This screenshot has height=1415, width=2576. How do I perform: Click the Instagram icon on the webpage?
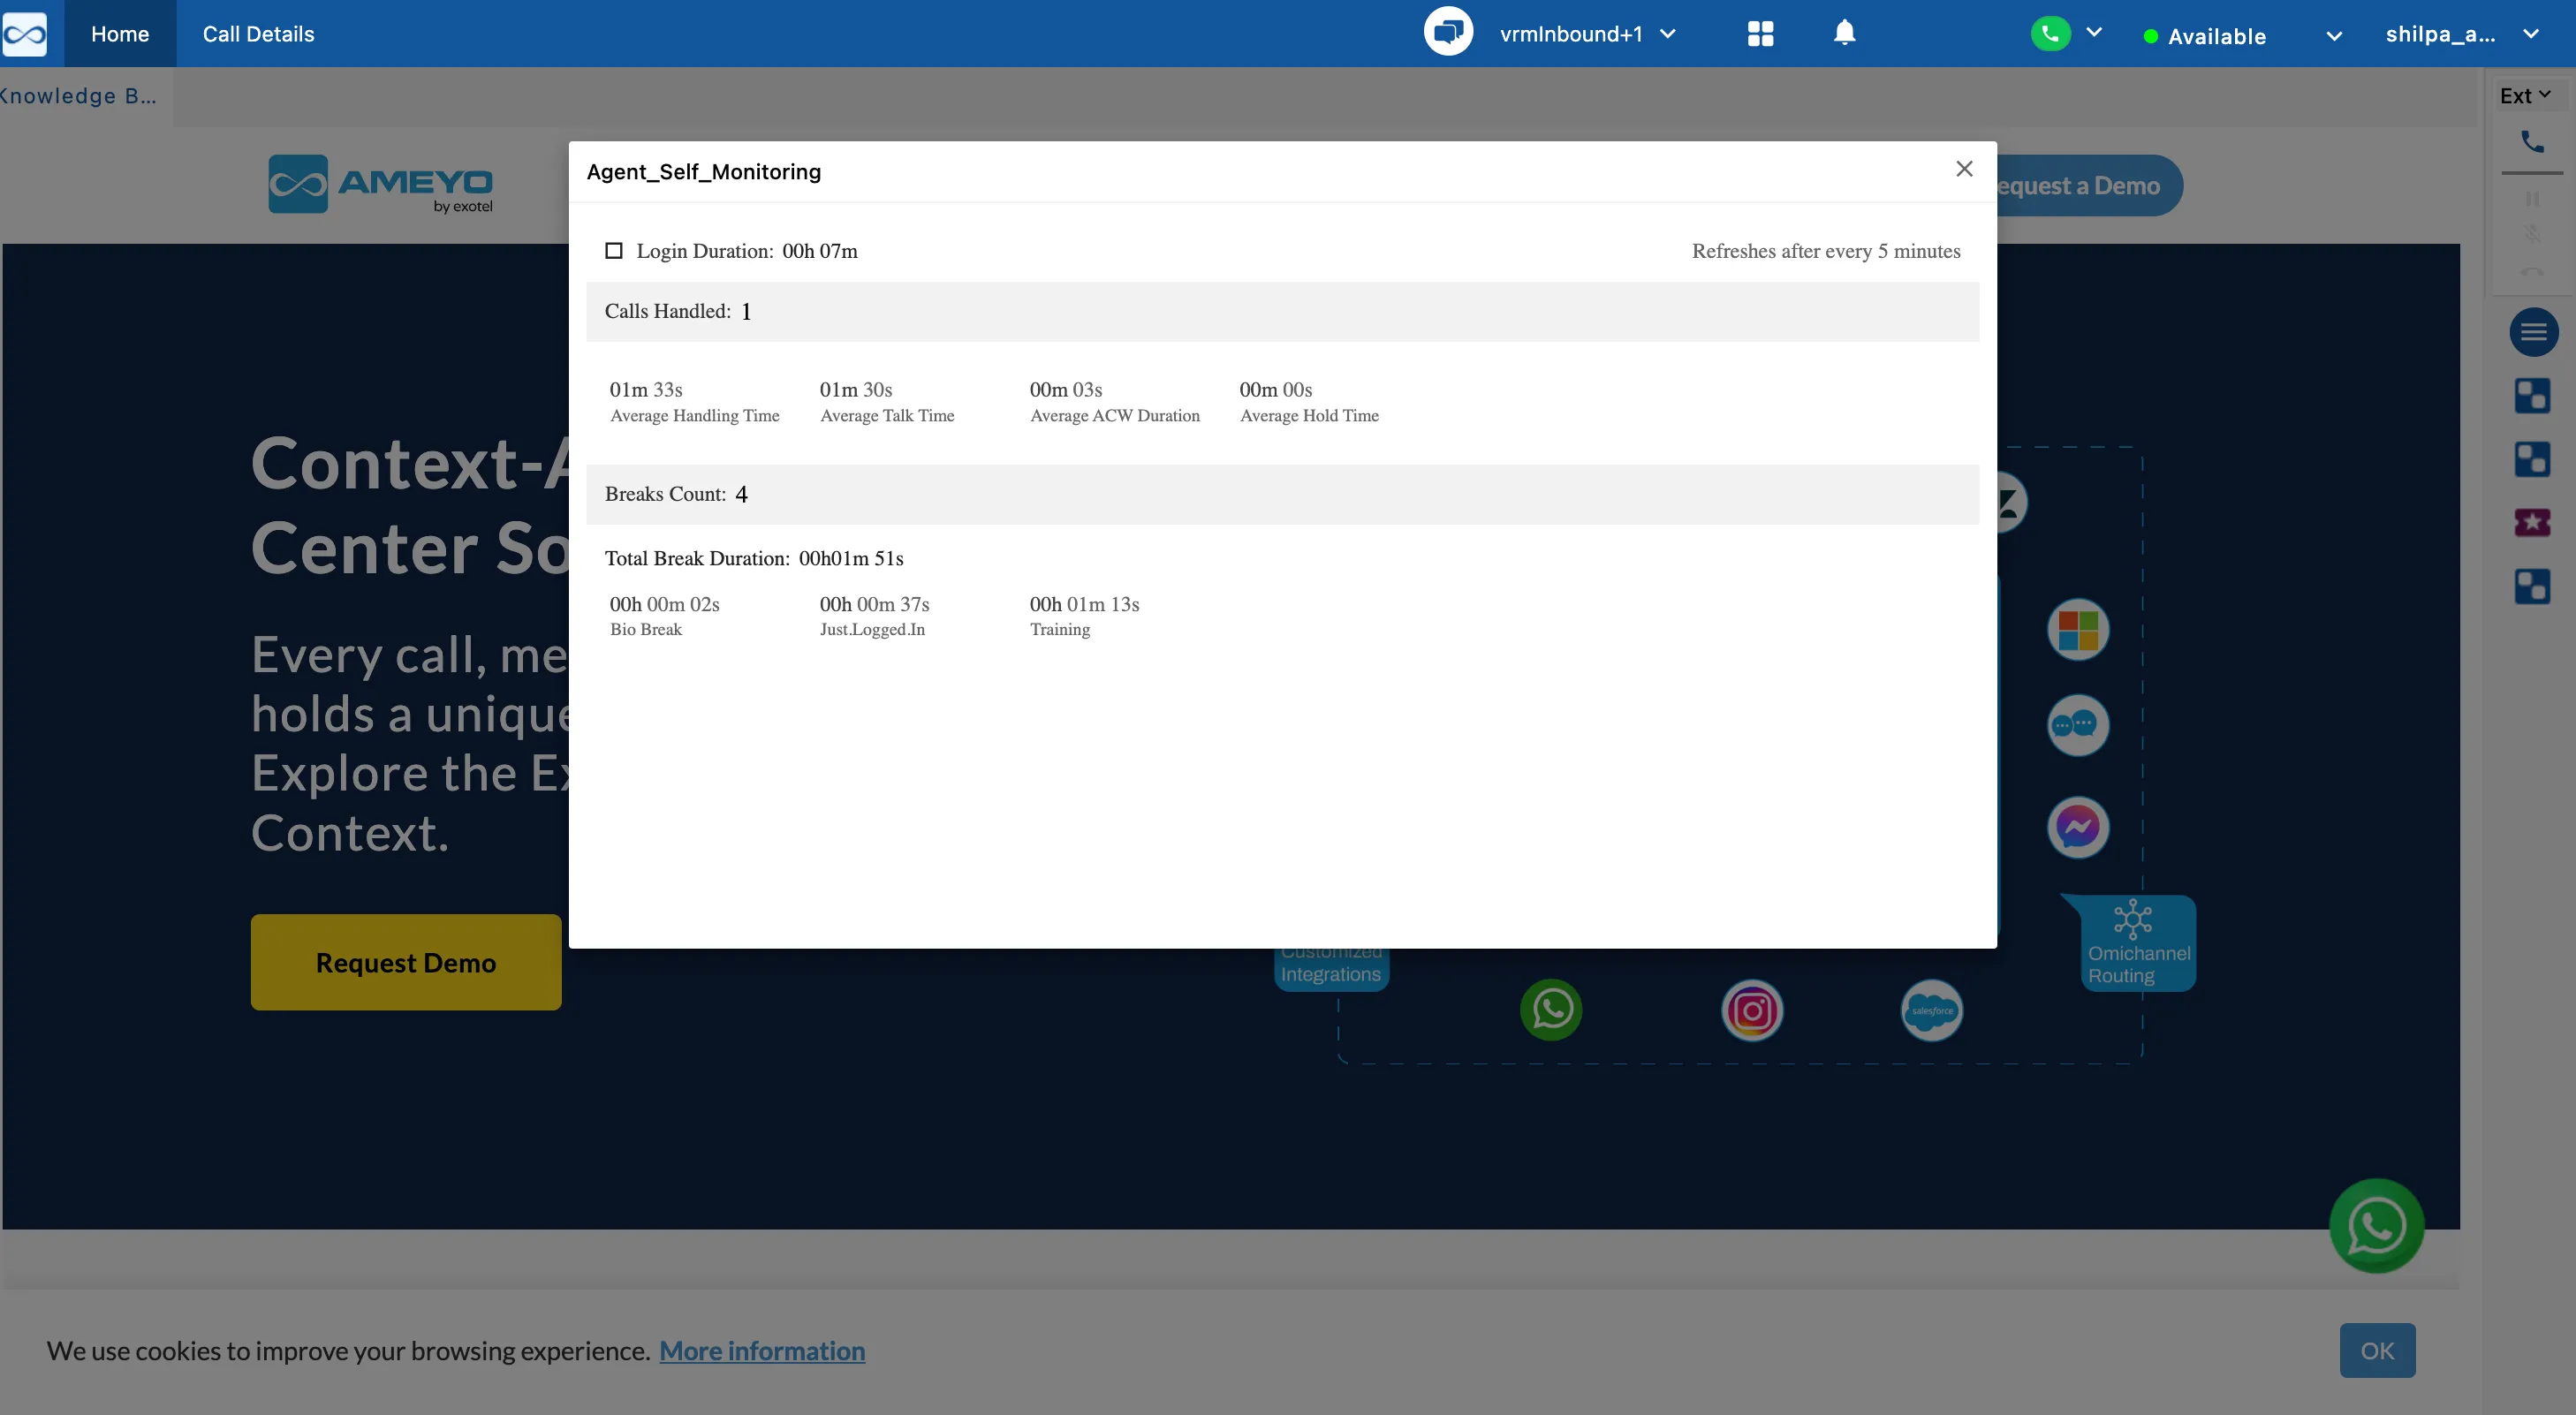(1752, 1010)
